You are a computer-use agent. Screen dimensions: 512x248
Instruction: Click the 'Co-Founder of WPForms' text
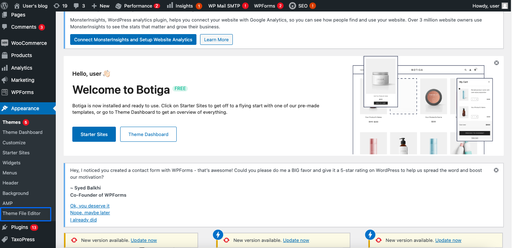98,195
